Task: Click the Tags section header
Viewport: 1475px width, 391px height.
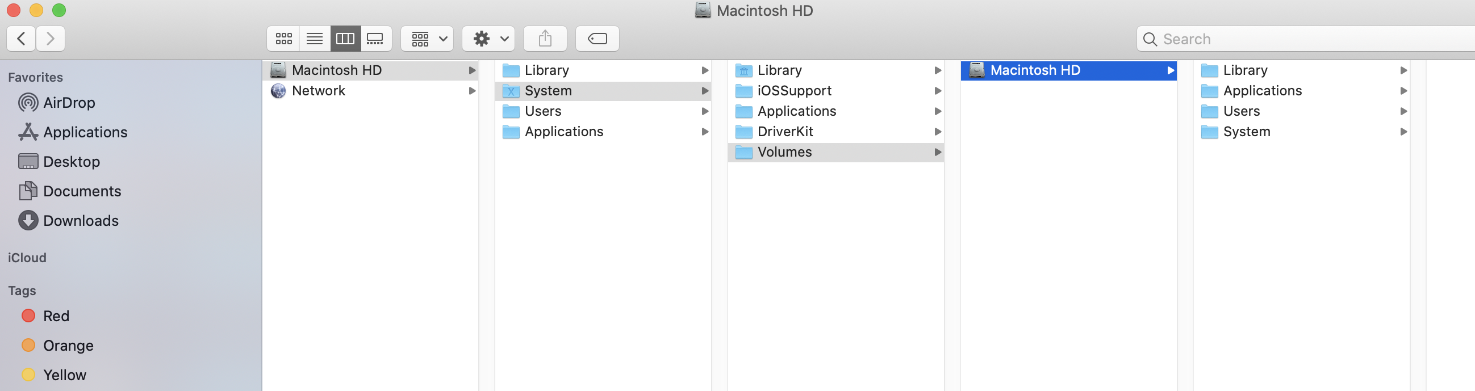Action: point(22,291)
